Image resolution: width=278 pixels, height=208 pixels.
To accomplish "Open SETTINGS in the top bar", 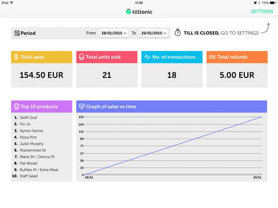I will (x=262, y=12).
